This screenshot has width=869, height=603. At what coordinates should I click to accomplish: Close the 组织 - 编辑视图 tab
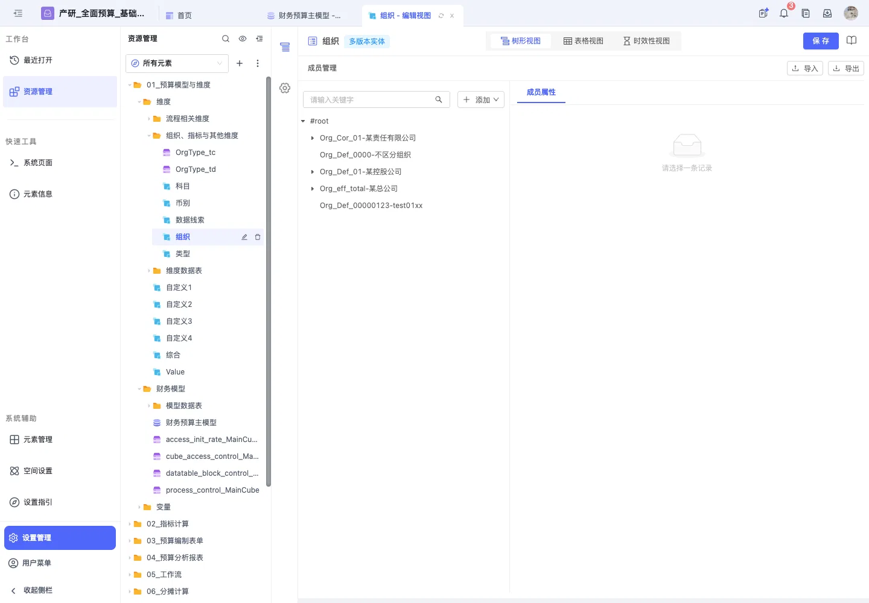452,16
